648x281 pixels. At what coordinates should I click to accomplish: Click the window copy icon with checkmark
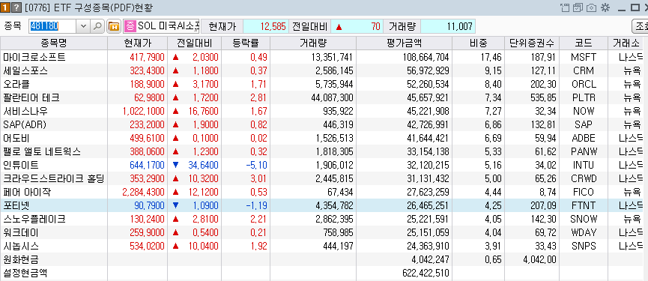coord(578,7)
